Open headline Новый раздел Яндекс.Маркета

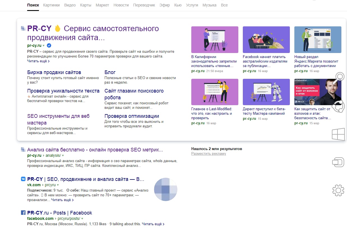click(316, 61)
